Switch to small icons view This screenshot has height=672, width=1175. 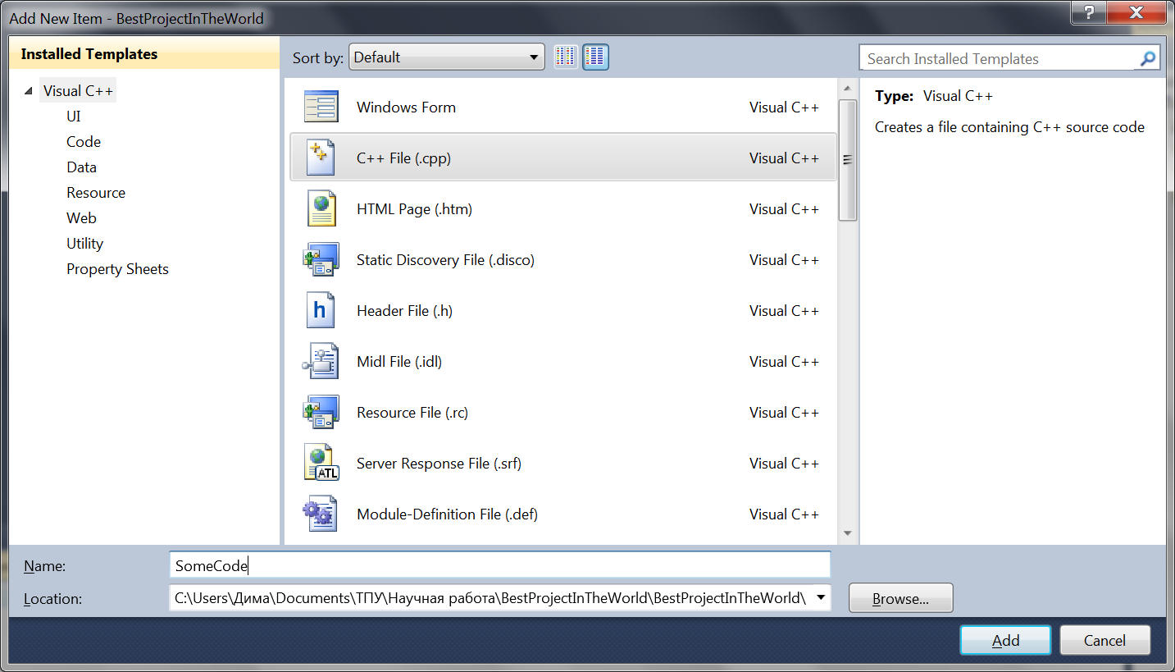[566, 57]
